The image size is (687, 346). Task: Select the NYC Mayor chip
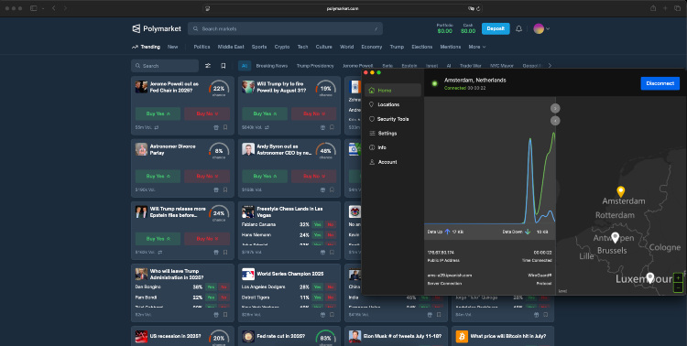502,66
